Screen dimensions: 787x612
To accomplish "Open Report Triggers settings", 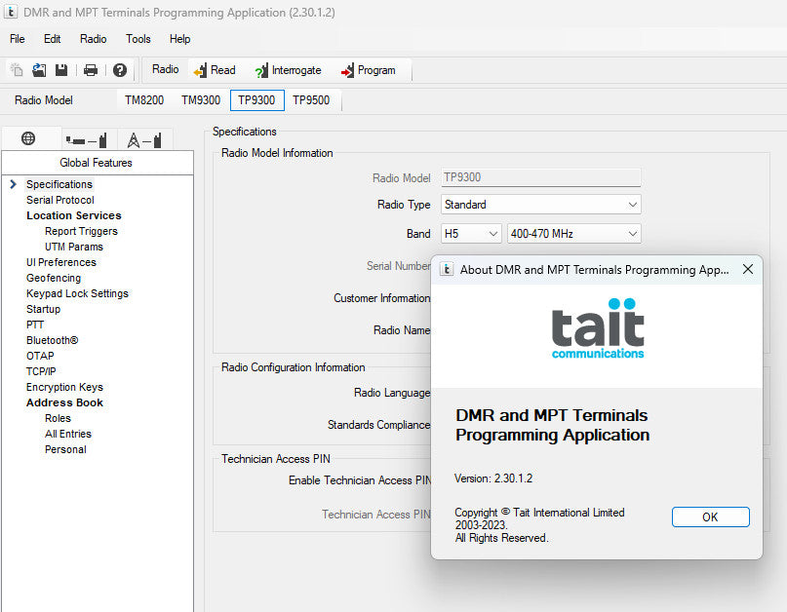I will tap(81, 231).
